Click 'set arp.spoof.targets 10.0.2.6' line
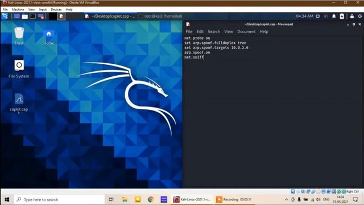 click(216, 48)
